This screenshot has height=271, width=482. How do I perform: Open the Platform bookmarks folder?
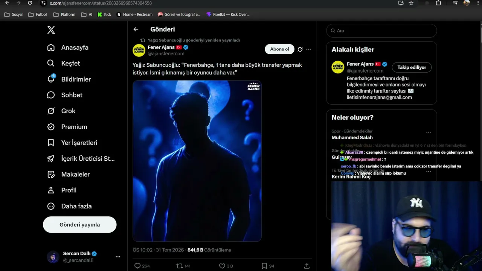(x=64, y=14)
